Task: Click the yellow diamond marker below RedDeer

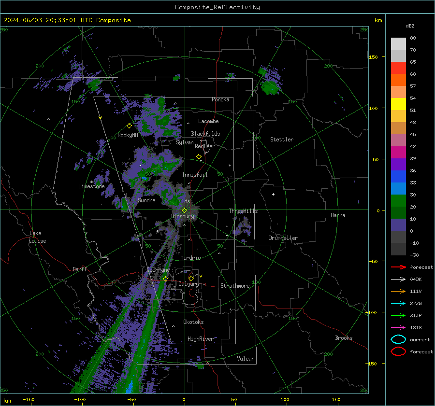Action: coord(199,157)
